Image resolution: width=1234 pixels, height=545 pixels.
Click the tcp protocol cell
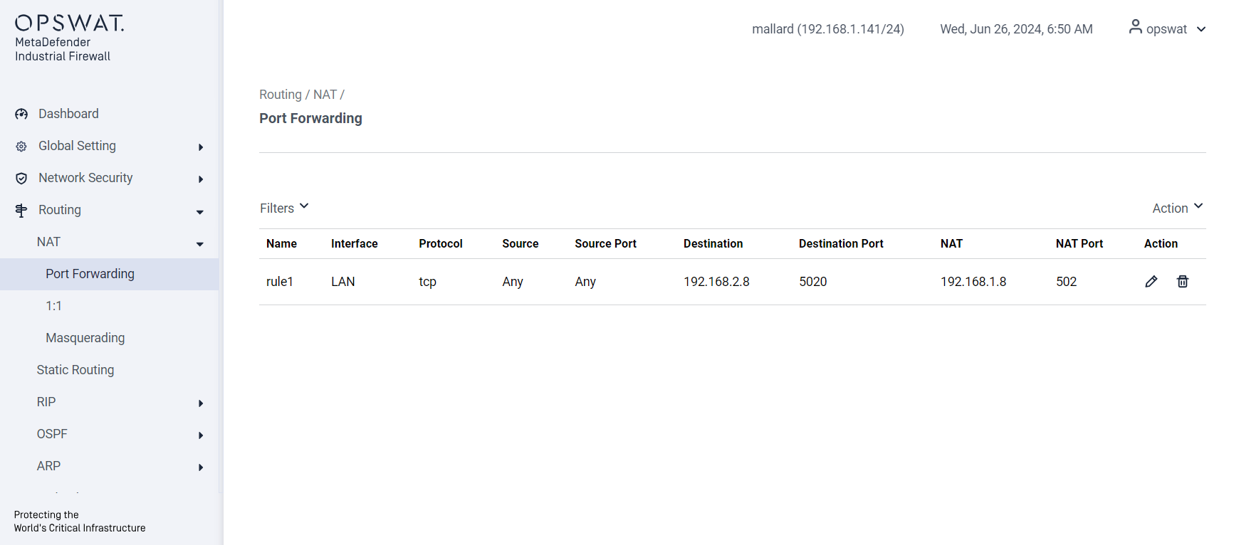[x=427, y=282]
